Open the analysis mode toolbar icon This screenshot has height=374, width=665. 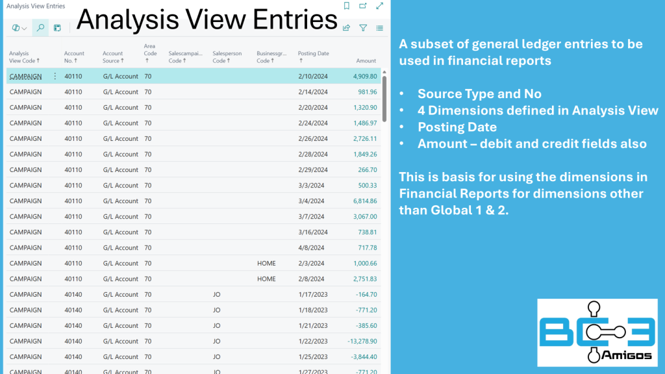tap(57, 28)
